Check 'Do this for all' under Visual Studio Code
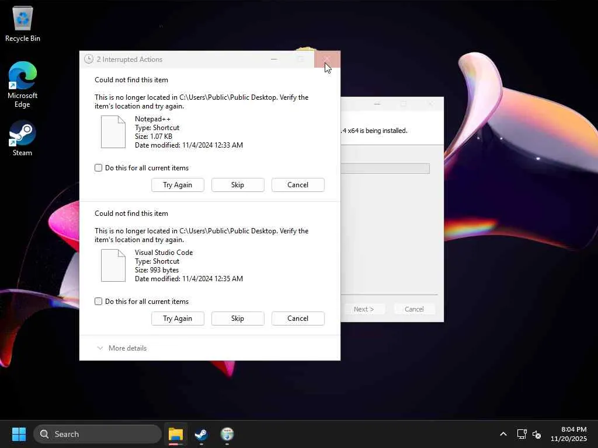Image resolution: width=598 pixels, height=448 pixels. [98, 302]
